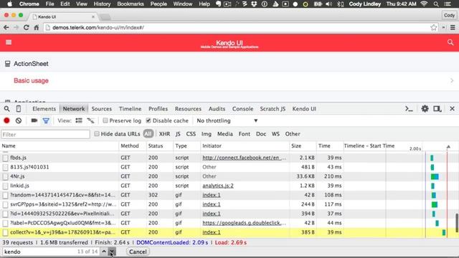Open the Chrome History menu
459x258 pixels.
pos(102,4)
